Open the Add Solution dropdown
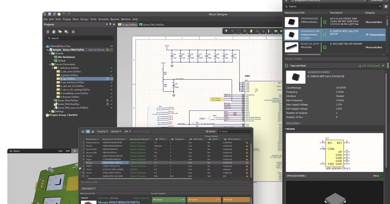 pyautogui.click(x=88, y=188)
